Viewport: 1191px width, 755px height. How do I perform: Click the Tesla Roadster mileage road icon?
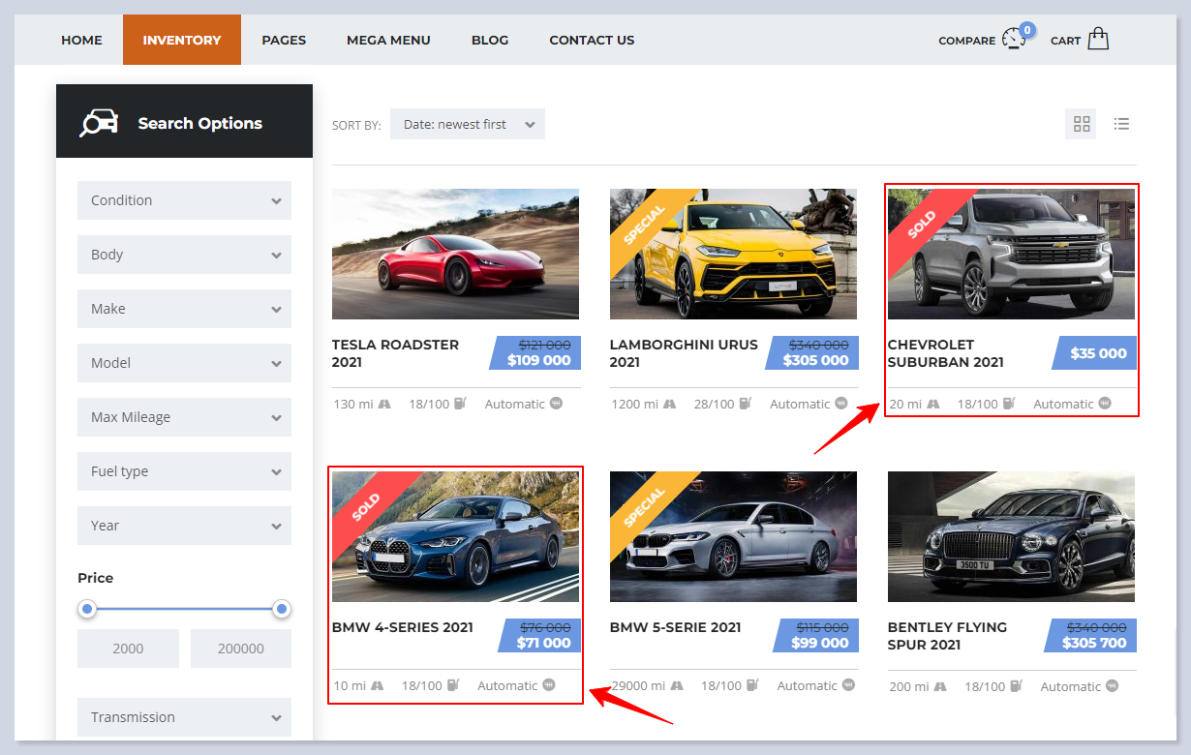point(385,404)
